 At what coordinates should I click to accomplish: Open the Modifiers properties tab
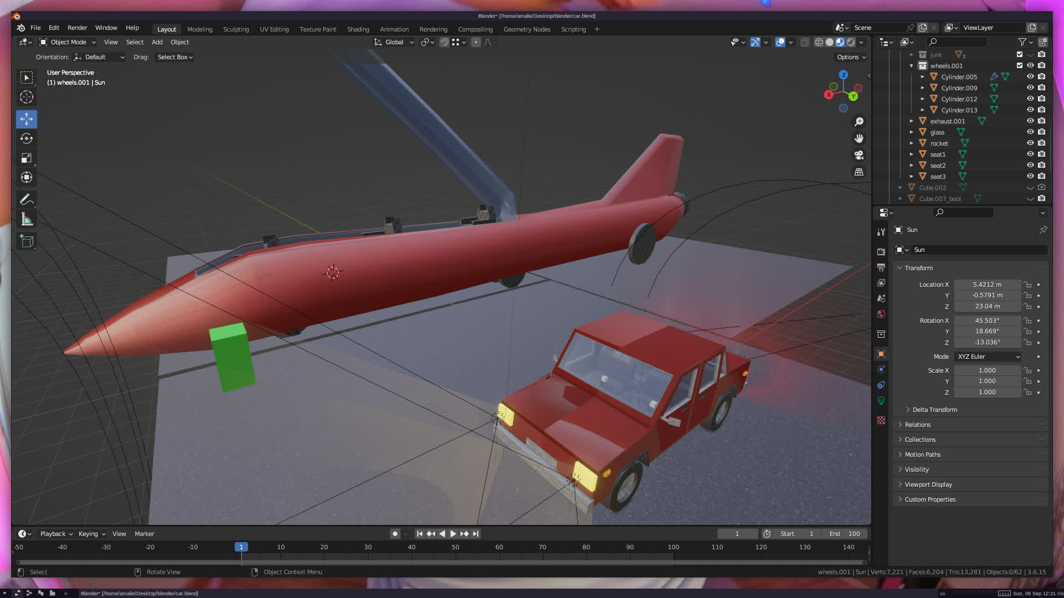pyautogui.click(x=881, y=369)
